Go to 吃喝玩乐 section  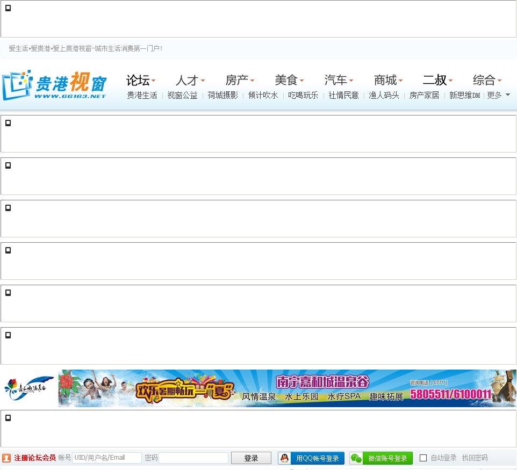pos(303,95)
